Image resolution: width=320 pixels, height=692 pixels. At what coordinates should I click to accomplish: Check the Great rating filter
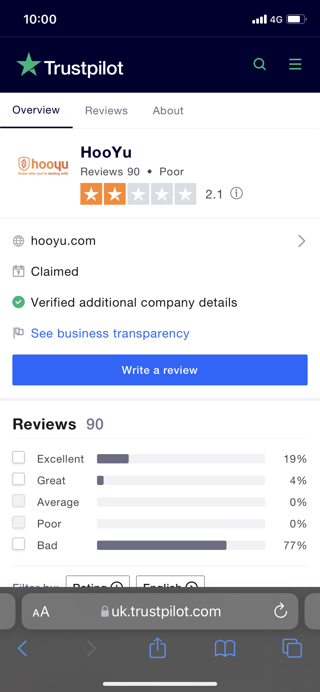tap(19, 479)
